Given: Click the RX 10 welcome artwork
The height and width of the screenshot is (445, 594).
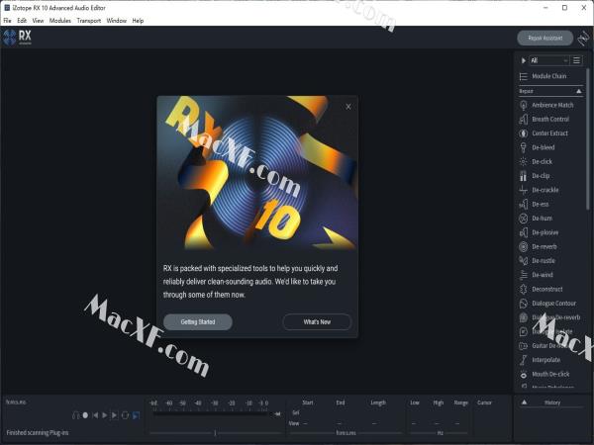Looking at the screenshot, I should click(x=257, y=173).
